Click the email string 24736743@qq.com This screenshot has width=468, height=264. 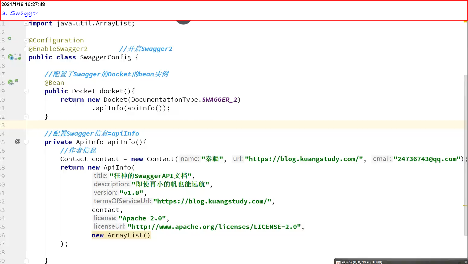(427, 159)
